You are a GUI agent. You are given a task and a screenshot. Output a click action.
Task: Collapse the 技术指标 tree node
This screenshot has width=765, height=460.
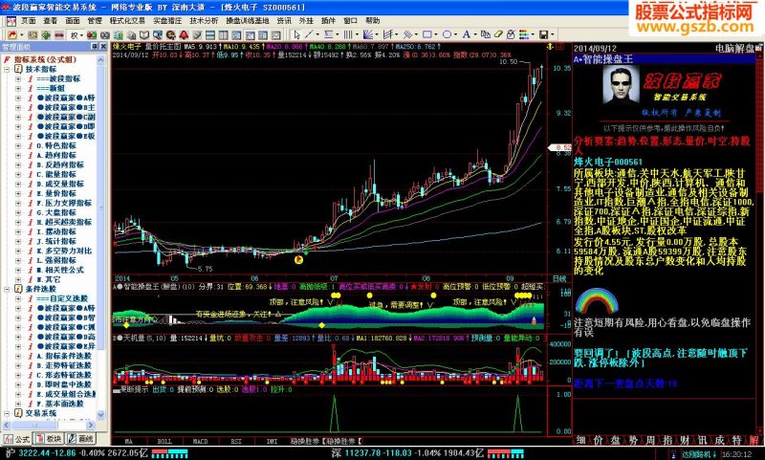8,69
